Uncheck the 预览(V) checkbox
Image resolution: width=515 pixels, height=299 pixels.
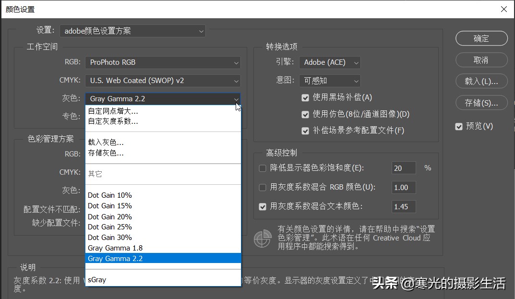(459, 127)
